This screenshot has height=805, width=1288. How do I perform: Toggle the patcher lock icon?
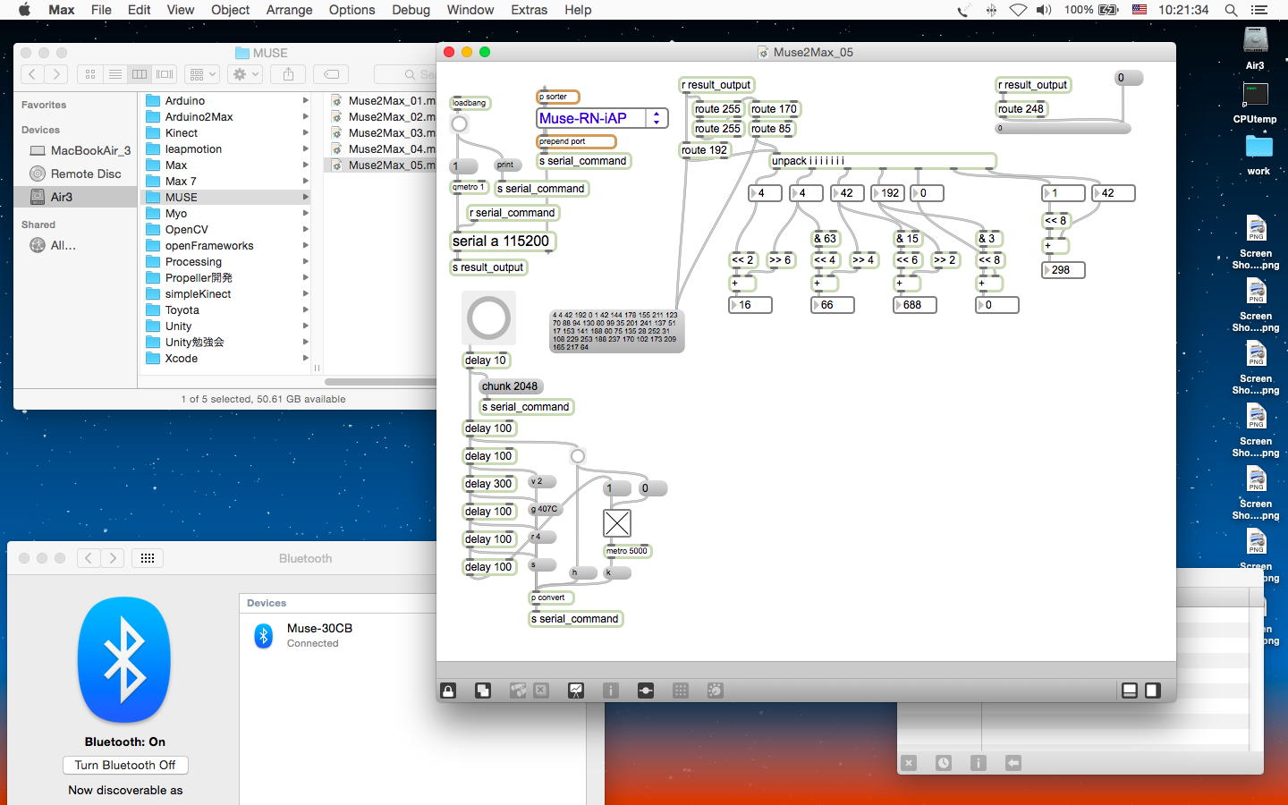(448, 691)
